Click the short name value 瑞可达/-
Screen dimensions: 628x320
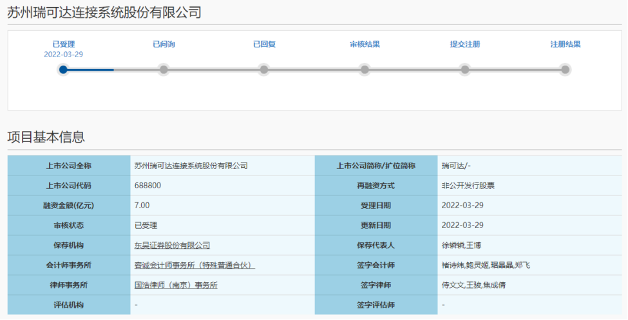pos(456,166)
